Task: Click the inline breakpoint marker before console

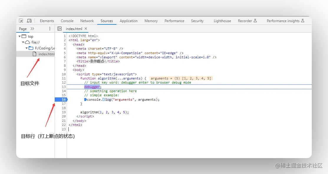Action: point(85,100)
